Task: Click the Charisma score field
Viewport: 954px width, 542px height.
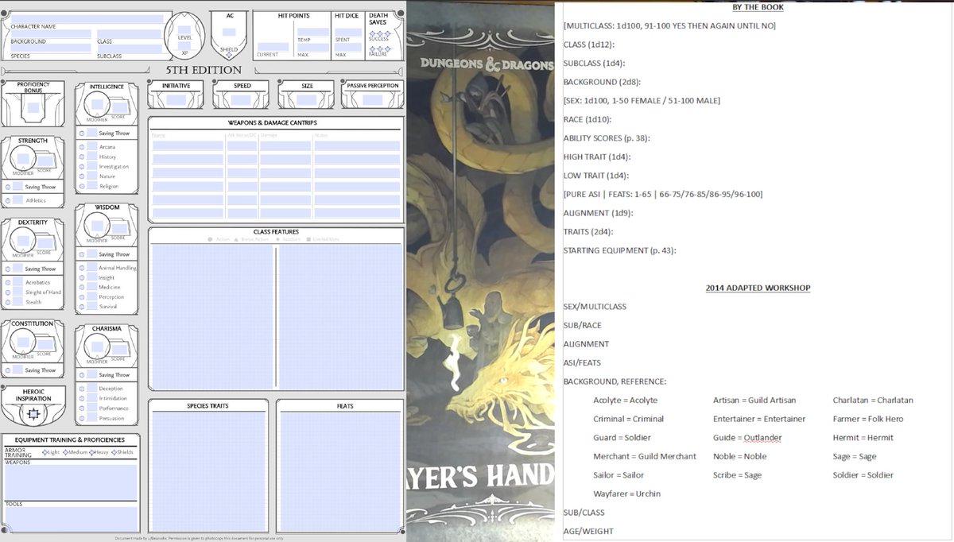Action: click(119, 350)
